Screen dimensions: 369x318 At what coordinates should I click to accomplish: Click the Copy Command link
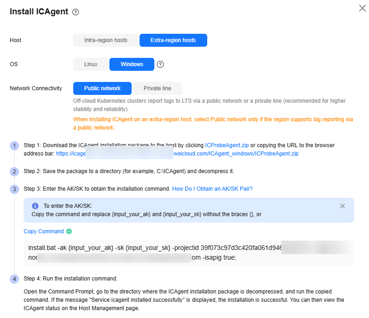coord(44,231)
